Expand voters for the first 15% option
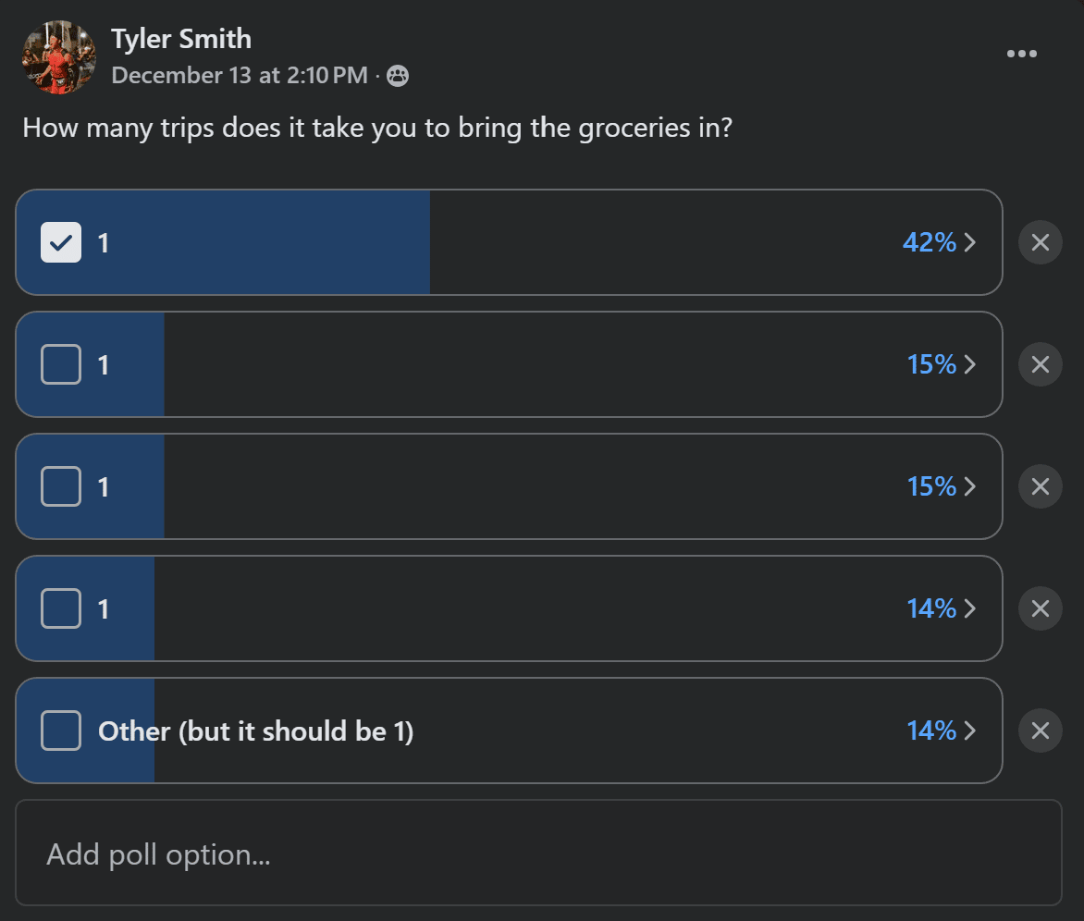This screenshot has height=921, width=1084. tap(942, 364)
